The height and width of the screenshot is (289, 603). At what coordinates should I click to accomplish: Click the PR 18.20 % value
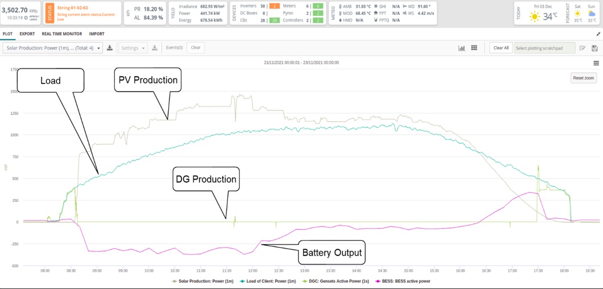click(x=148, y=9)
